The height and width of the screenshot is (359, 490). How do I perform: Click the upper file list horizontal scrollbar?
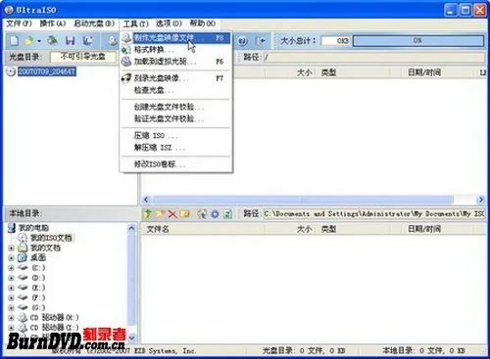pyautogui.click(x=303, y=200)
